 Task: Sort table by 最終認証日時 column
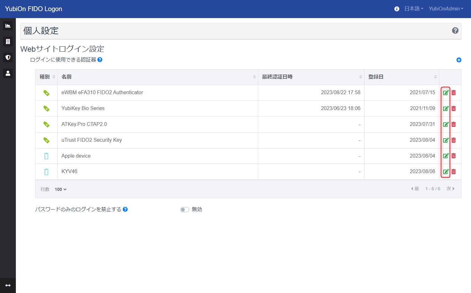pos(311,77)
